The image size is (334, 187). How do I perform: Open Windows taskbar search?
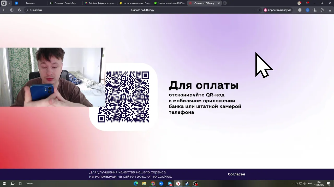click(x=12, y=184)
